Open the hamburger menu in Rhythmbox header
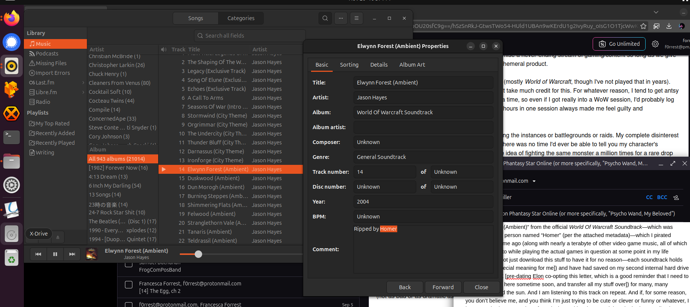690x307 pixels. 356,18
